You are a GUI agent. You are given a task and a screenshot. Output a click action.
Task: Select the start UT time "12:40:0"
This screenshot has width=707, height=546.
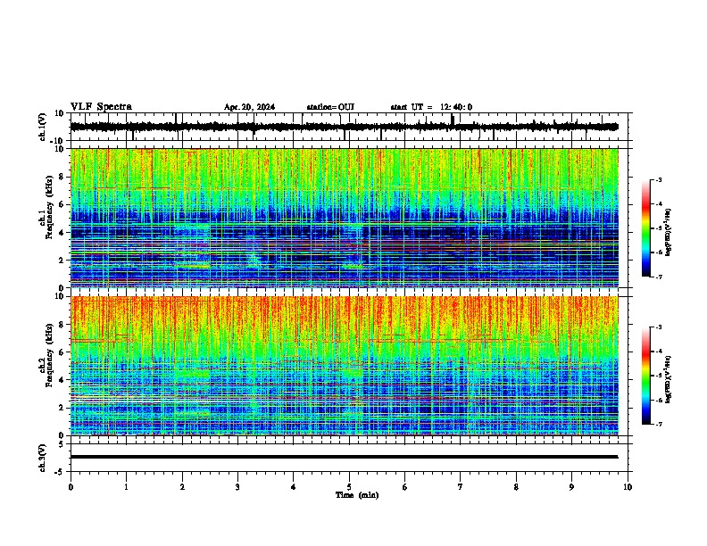[x=456, y=107]
